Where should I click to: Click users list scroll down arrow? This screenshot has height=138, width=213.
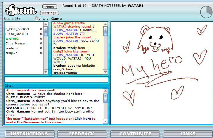point(46,72)
